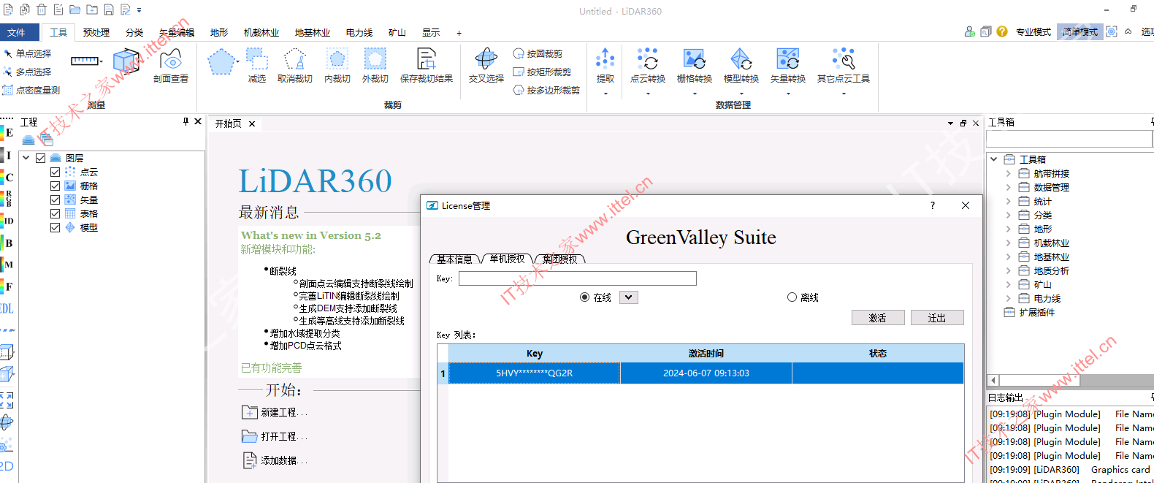Click the 减选 subtract selection tool
This screenshot has height=483, width=1154.
click(257, 66)
